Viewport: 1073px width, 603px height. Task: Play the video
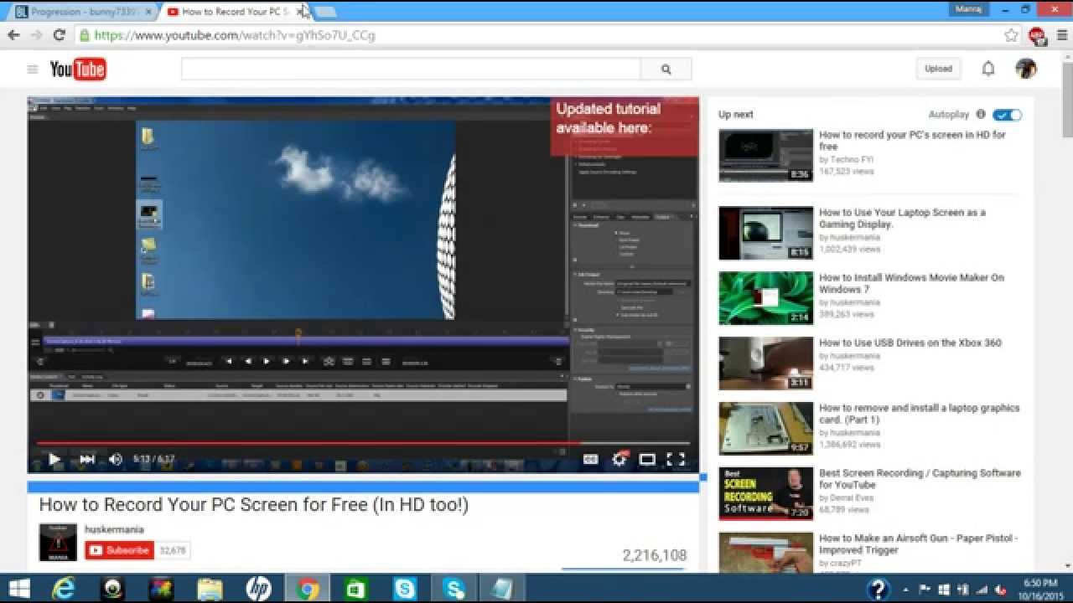click(x=54, y=459)
